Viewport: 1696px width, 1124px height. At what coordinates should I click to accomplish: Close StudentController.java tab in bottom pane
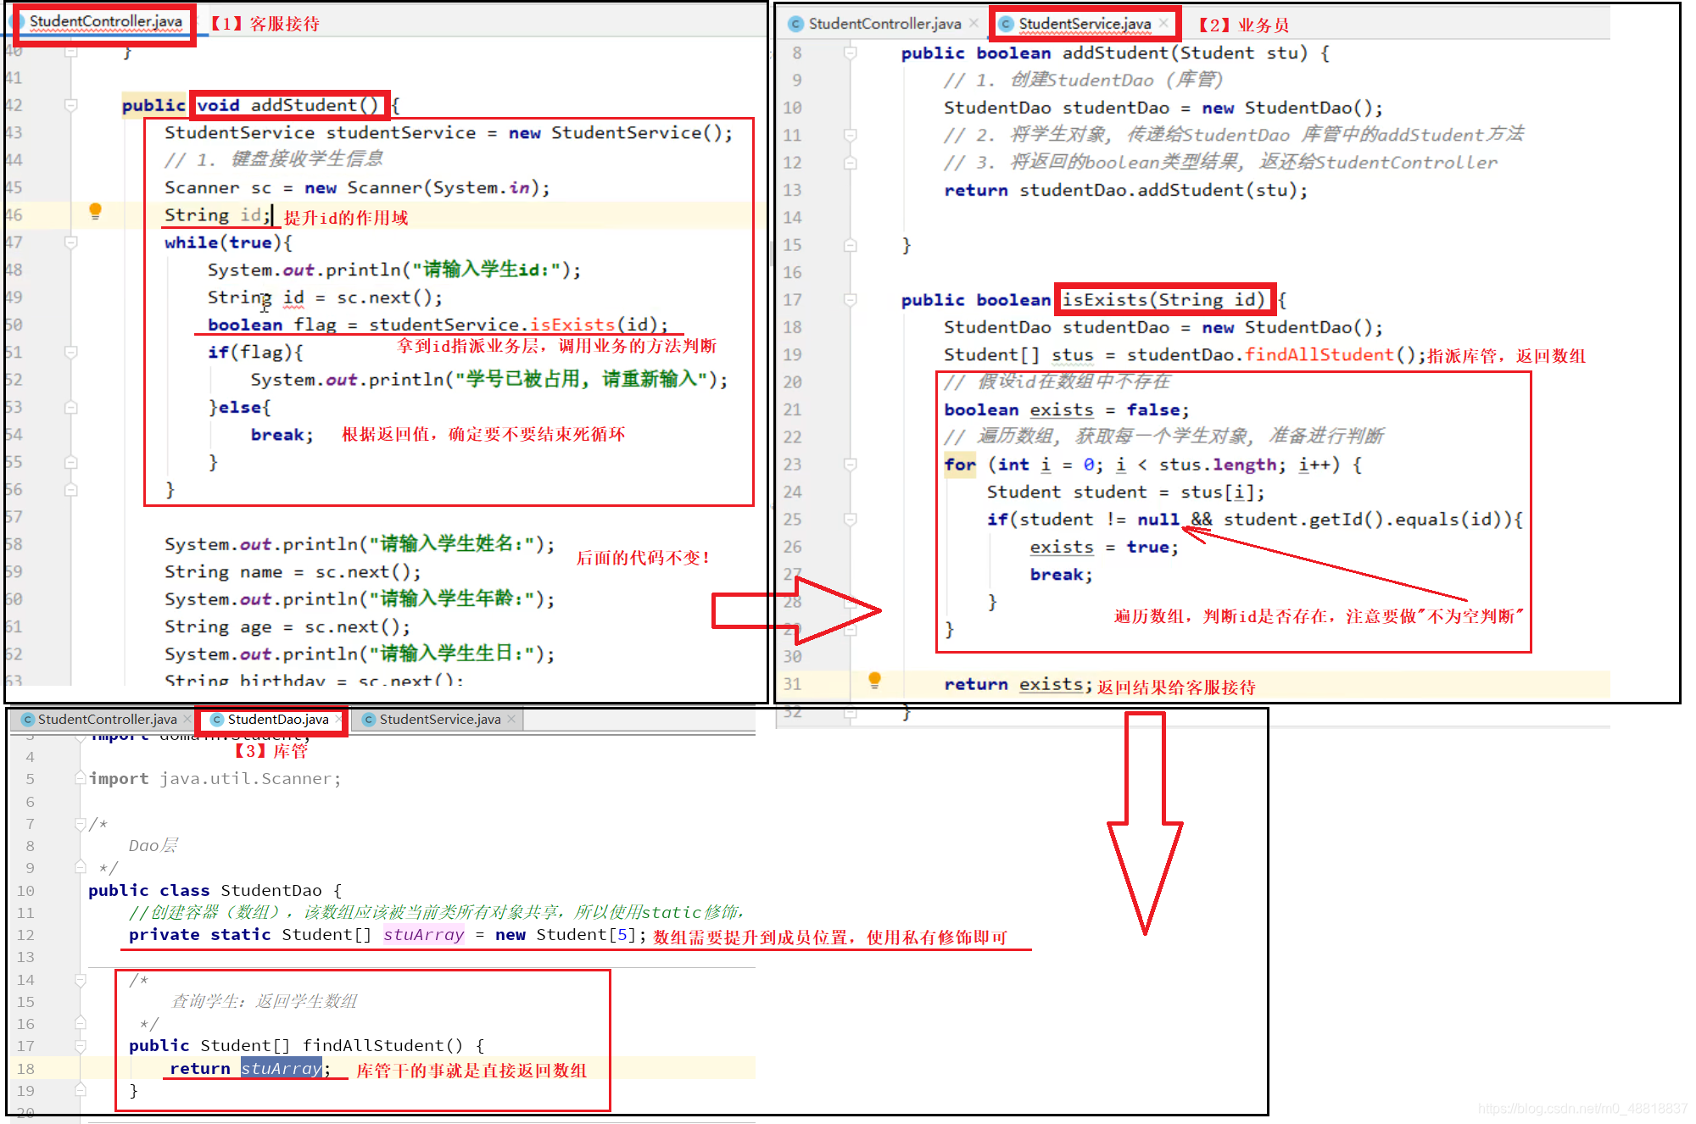[187, 719]
